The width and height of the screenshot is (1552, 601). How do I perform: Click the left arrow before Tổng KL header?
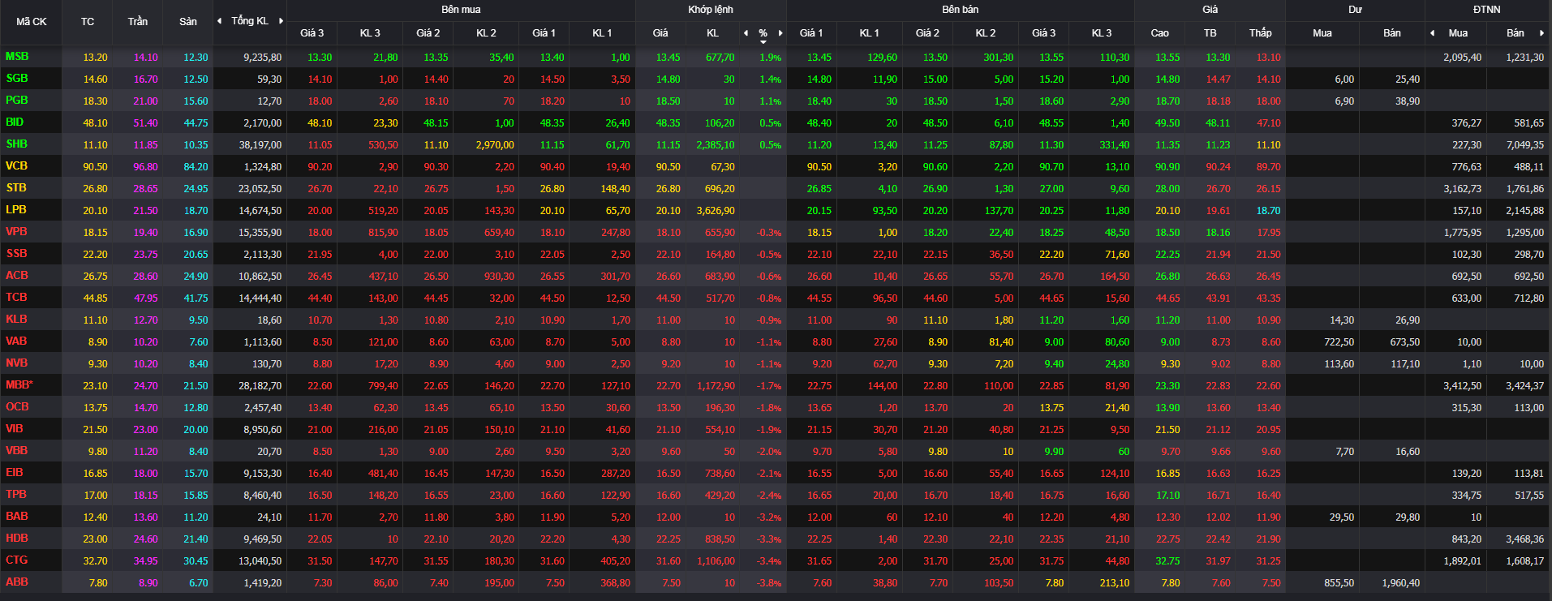(x=219, y=21)
